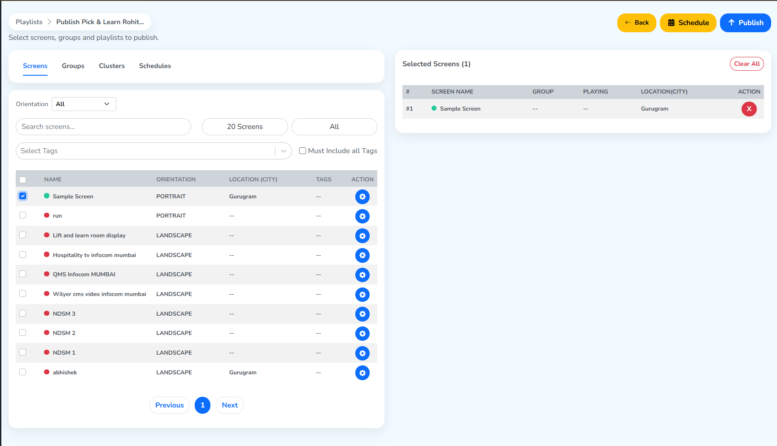The height and width of the screenshot is (446, 777).
Task: Click gear icon for Wilyer cms video infocom mumbai
Action: (362, 295)
